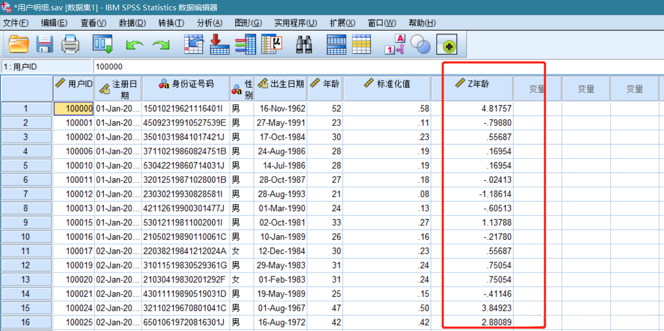Click the 标准化值 cell showing .08

(387, 194)
